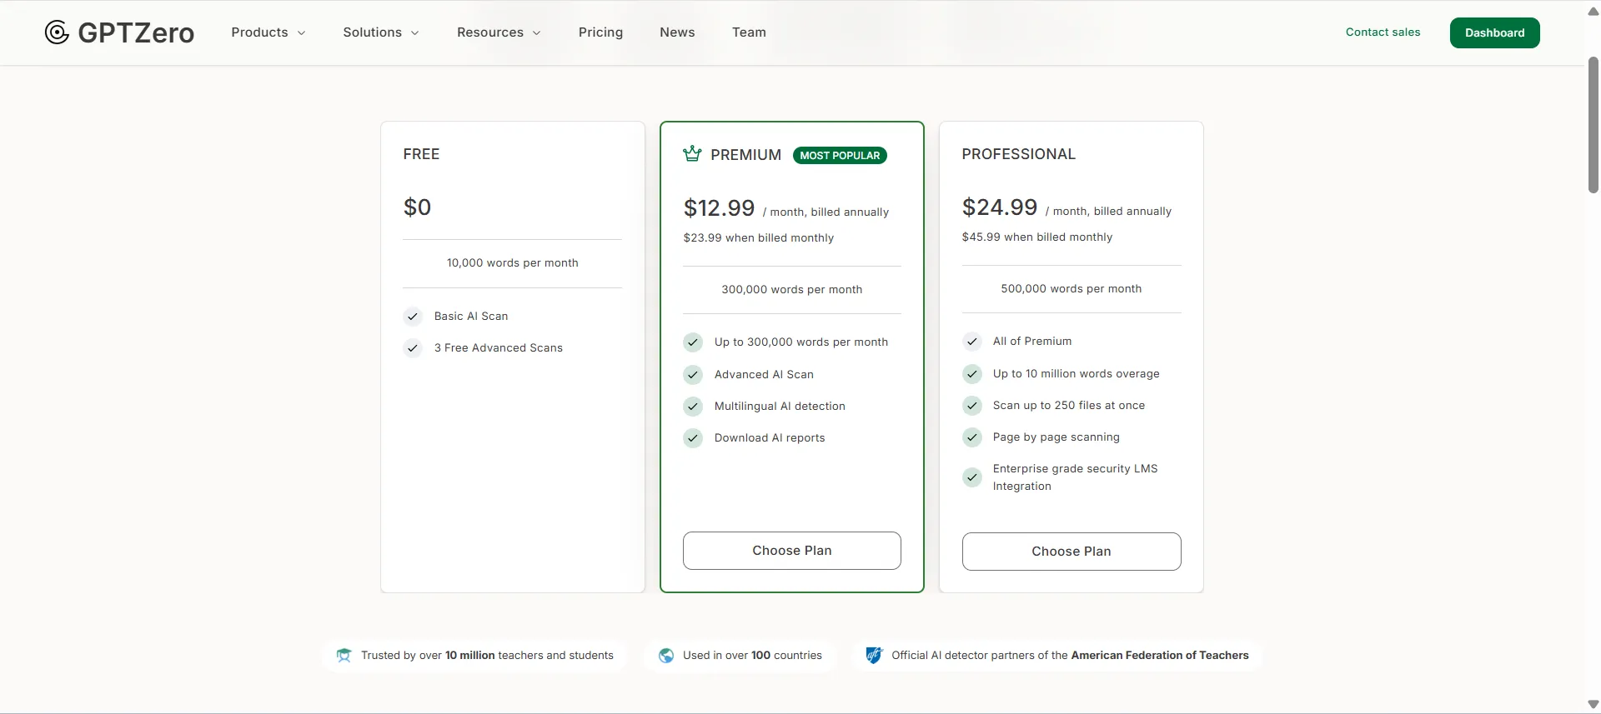The image size is (1601, 714).
Task: Click checkmark beside Scan up to 250 files
Action: [x=972, y=406]
